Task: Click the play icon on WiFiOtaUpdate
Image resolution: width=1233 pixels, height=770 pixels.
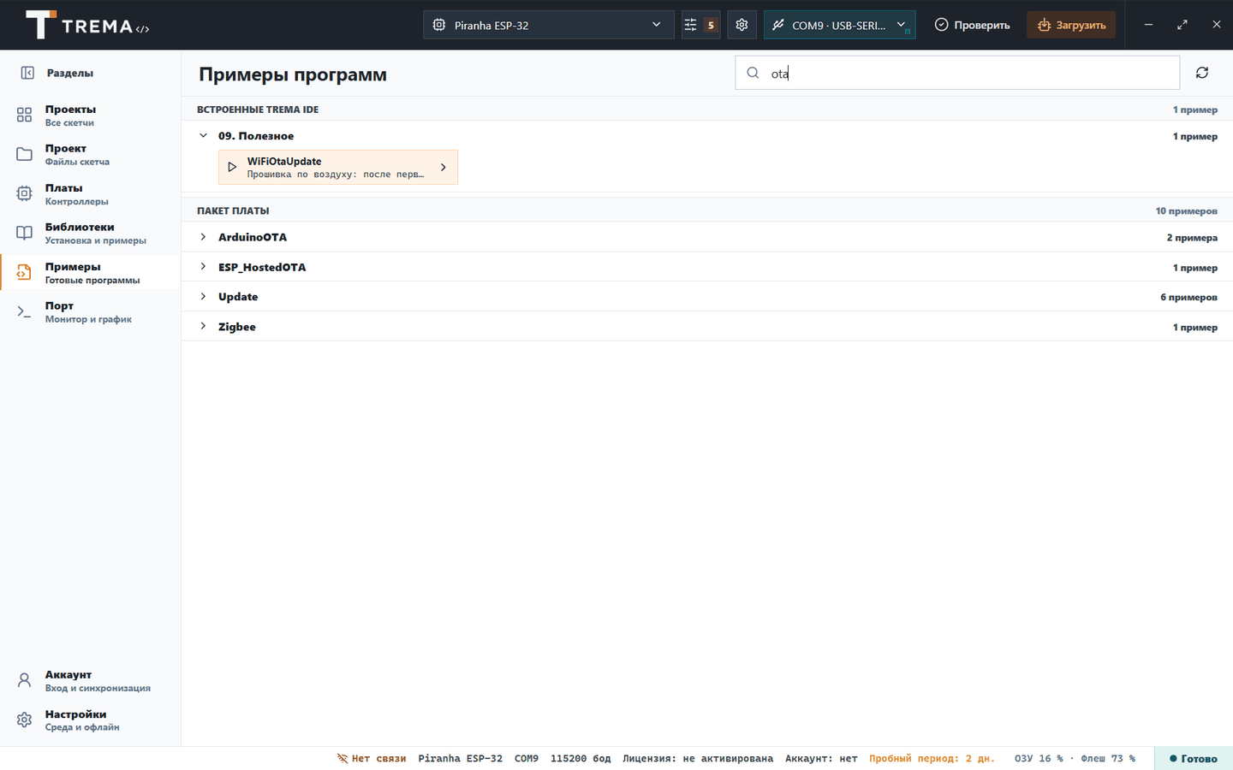Action: click(x=232, y=167)
